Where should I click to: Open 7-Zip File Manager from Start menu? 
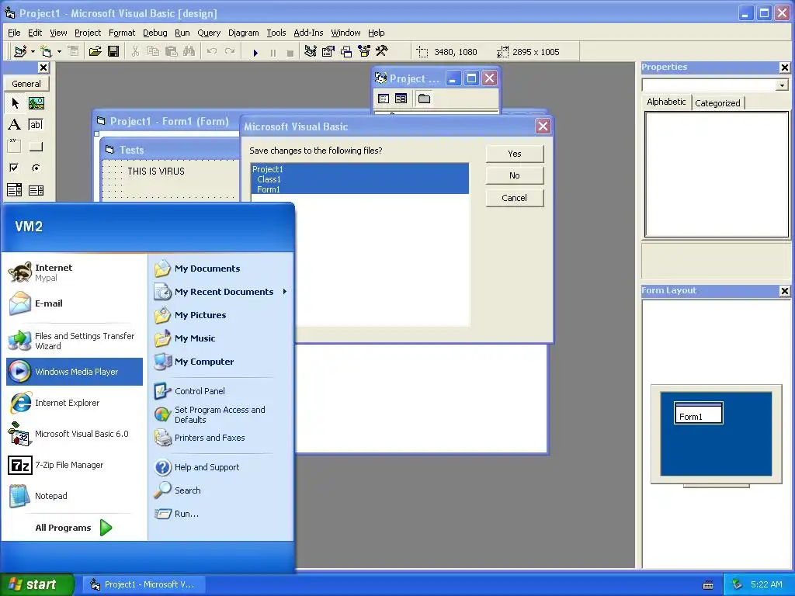tap(75, 465)
